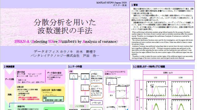Click the English abstract paragraph in section 1
Image resolution: width=197 pixels, height=110 pixels.
162,45
